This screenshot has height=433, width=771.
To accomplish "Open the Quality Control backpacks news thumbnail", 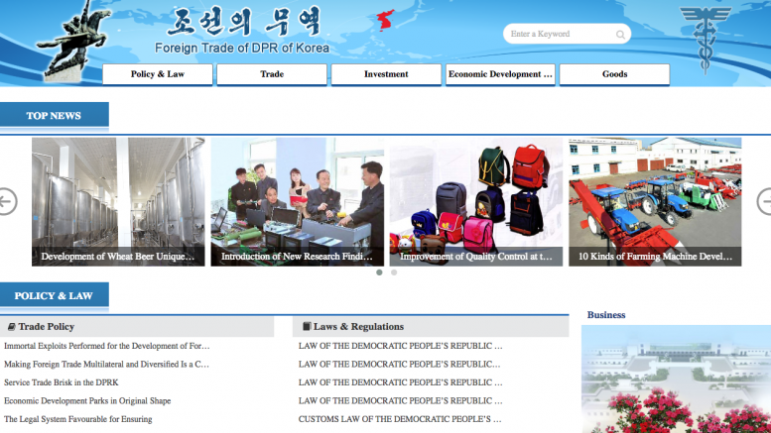I will (x=476, y=201).
